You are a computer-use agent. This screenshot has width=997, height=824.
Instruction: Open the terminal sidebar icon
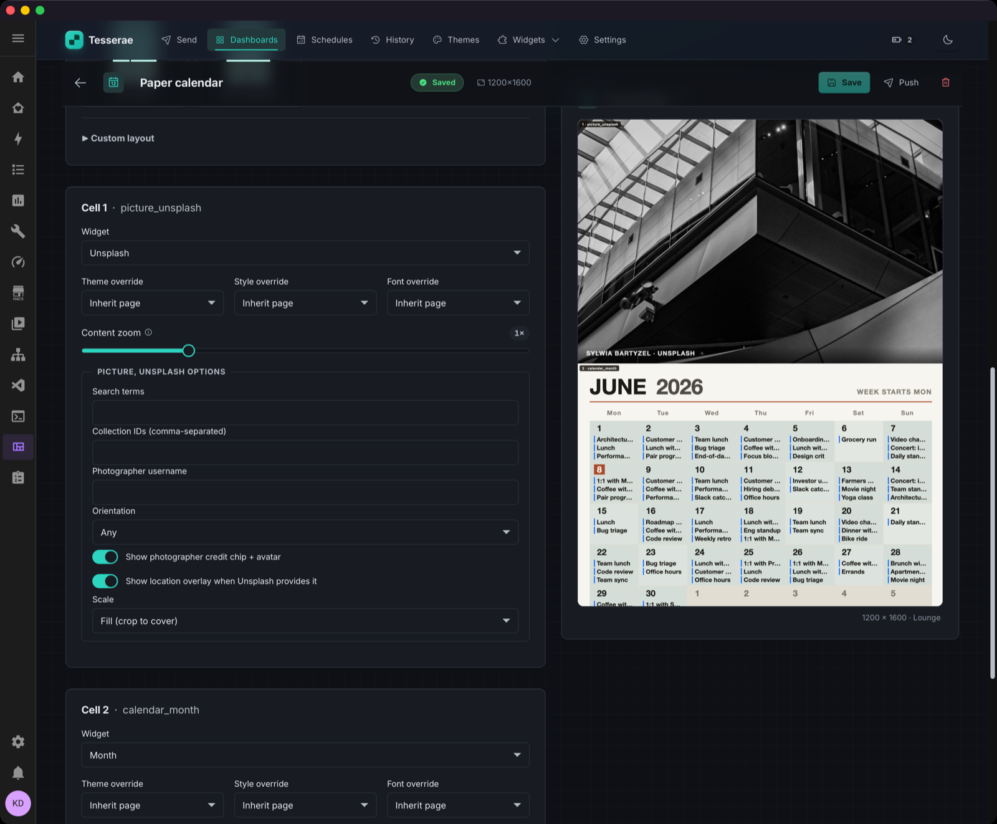pyautogui.click(x=18, y=416)
